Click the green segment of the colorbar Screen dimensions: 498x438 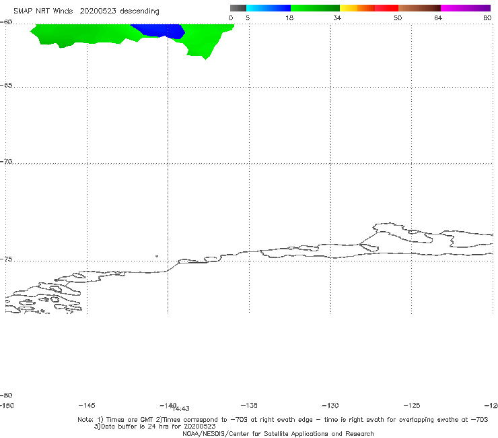[315, 8]
